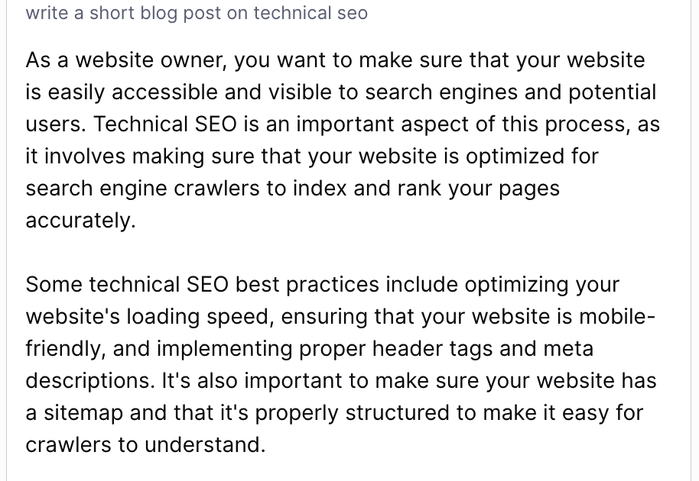Click the word "potential" in first paragraph
The image size is (699, 481).
click(x=612, y=93)
